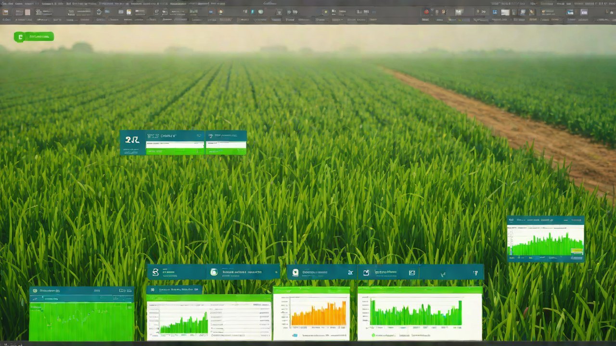This screenshot has width=616, height=346.
Task: Click the "8" icon at left of teal bar
Action: [x=155, y=272]
